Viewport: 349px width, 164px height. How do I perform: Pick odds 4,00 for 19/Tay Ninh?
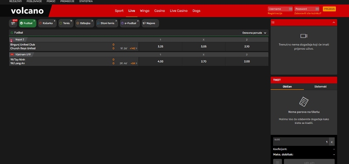tap(161, 61)
